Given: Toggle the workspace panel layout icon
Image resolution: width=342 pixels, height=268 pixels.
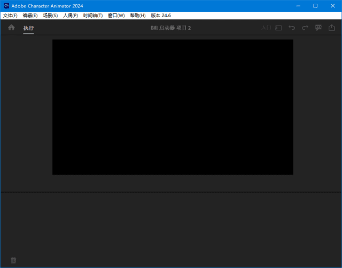Looking at the screenshot, I should click(x=278, y=28).
